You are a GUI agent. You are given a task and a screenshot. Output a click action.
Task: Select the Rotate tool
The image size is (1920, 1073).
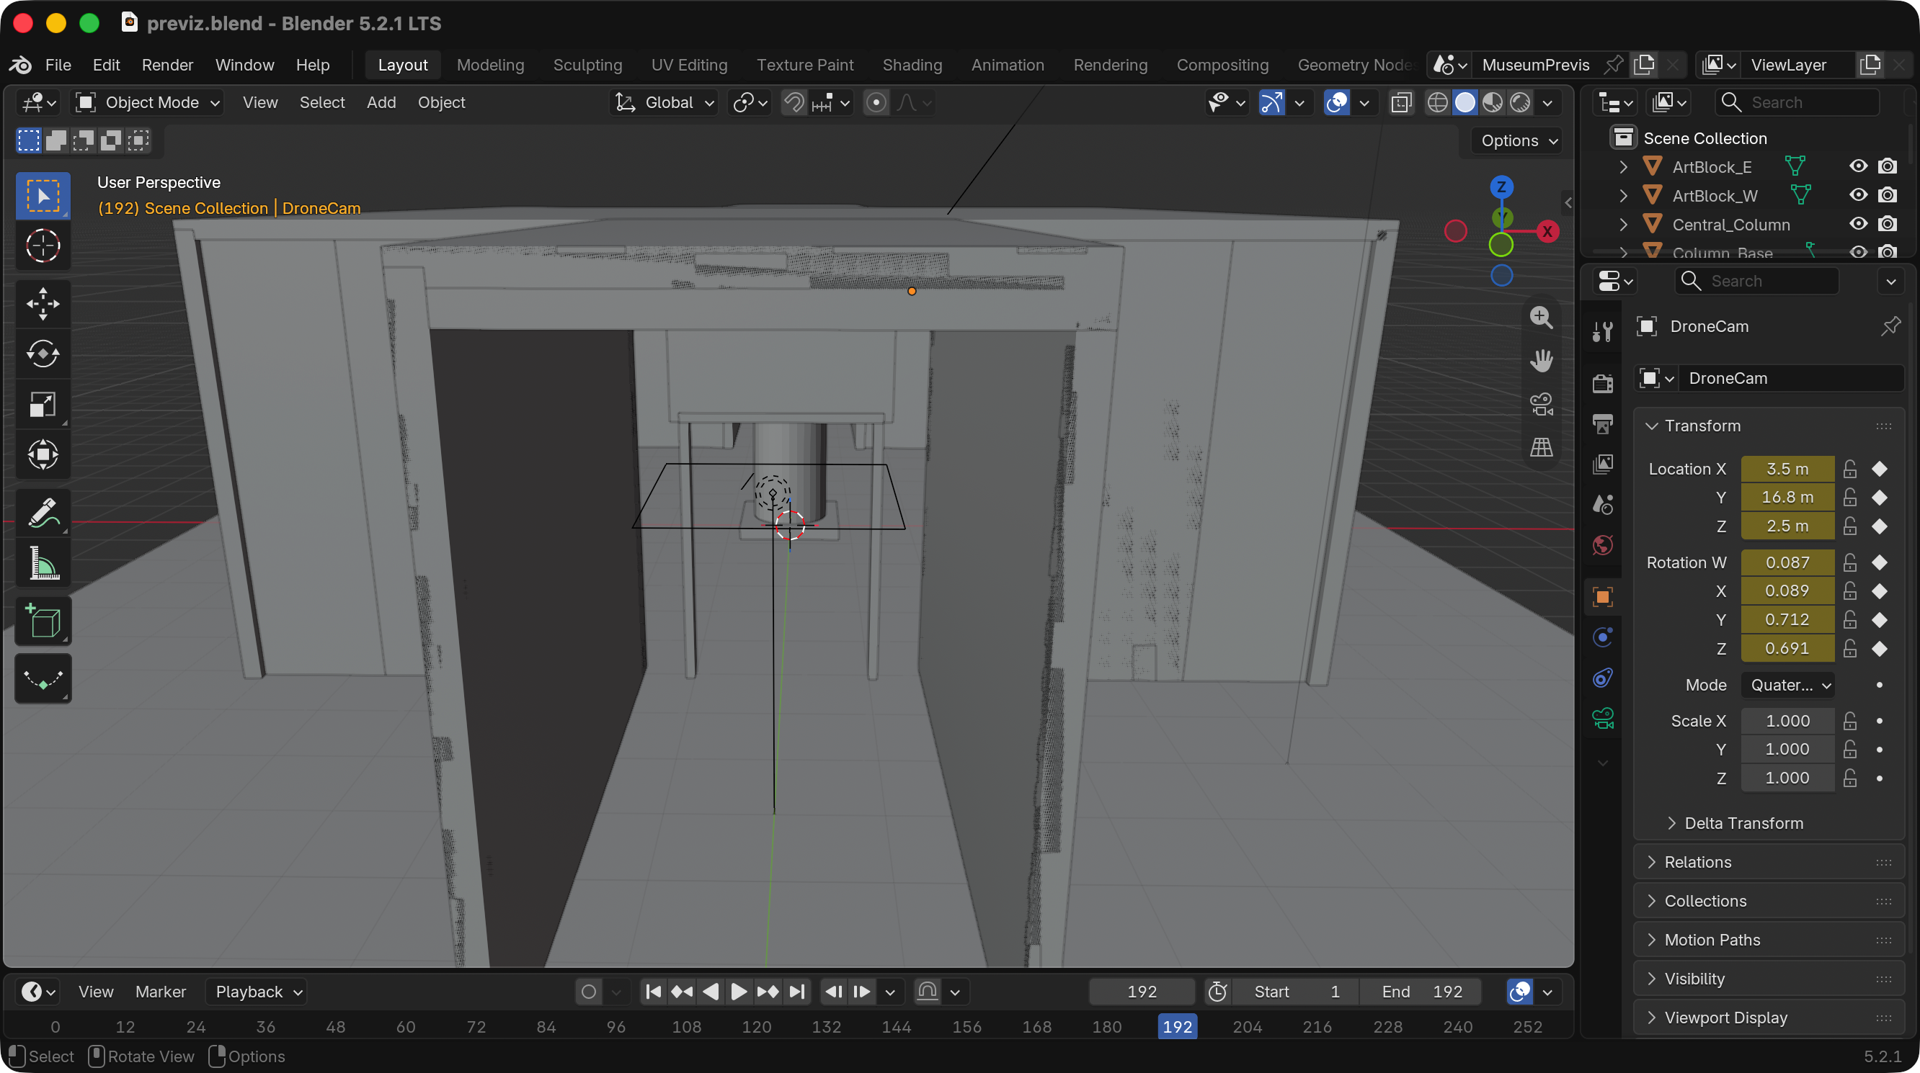(x=43, y=354)
